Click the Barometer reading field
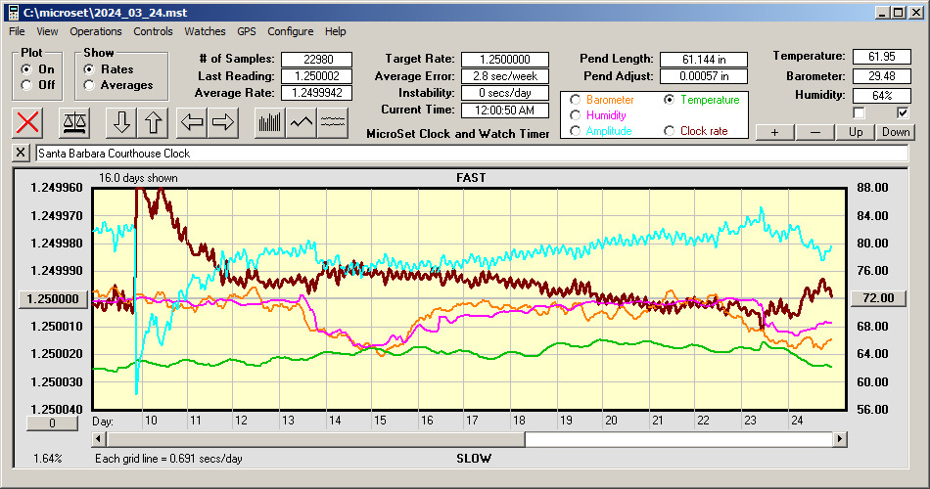The height and width of the screenshot is (489, 930). click(881, 76)
